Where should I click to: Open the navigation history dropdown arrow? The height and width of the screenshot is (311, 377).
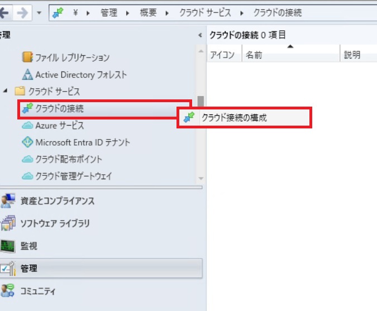(x=39, y=12)
